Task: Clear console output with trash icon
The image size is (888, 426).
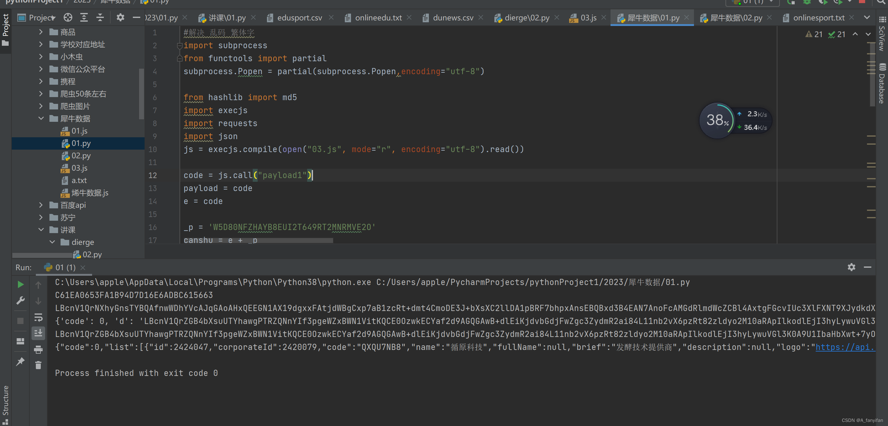Action: [38, 365]
